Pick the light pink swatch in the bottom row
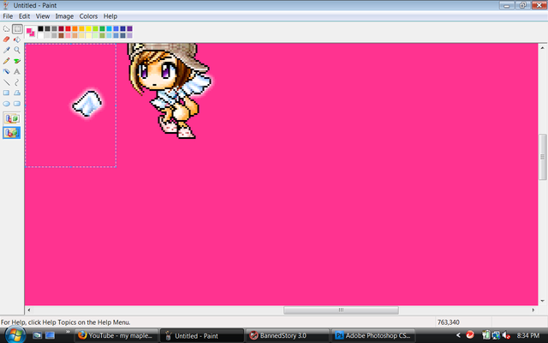This screenshot has height=343, width=548. [68, 35]
